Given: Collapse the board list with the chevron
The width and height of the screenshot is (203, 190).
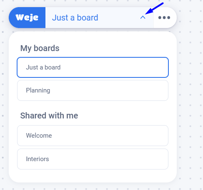Looking at the screenshot, I should click(143, 18).
